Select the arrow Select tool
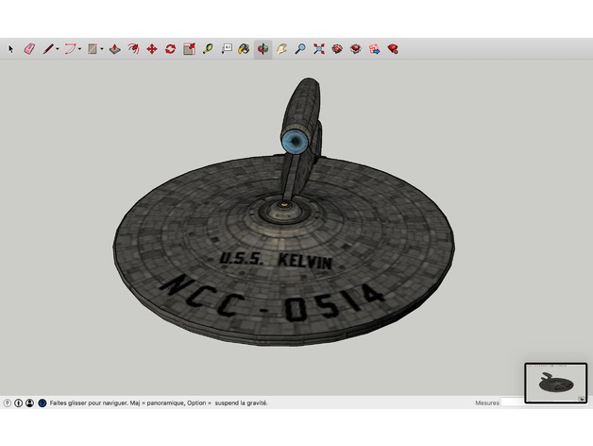 click(10, 49)
